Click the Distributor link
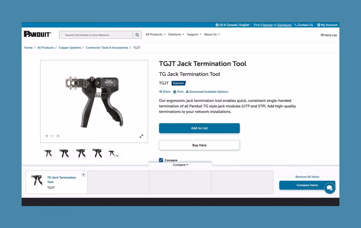Screen dimensions: 361x228 click(x=285, y=25)
